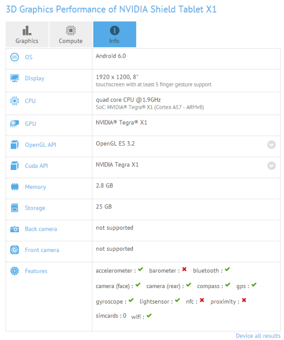
Task: Click the Memory label
Action: tap(35, 187)
